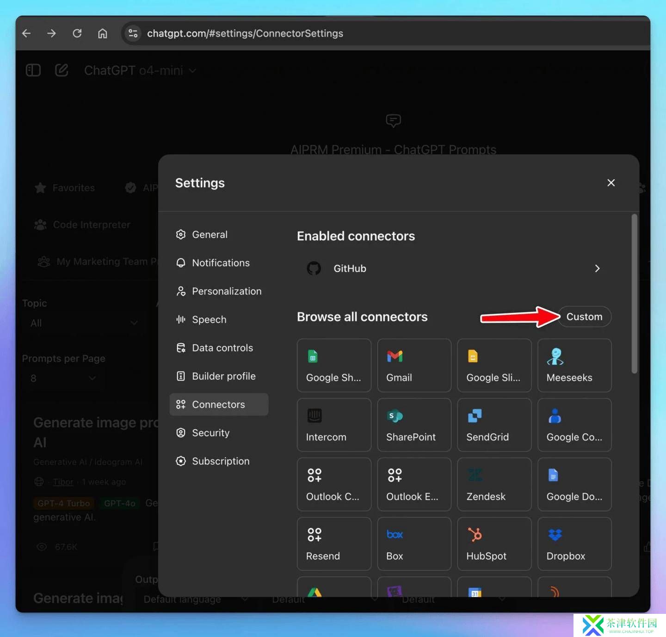This screenshot has width=666, height=637.
Task: Select the Google Sheets connector card
Action: pos(334,365)
